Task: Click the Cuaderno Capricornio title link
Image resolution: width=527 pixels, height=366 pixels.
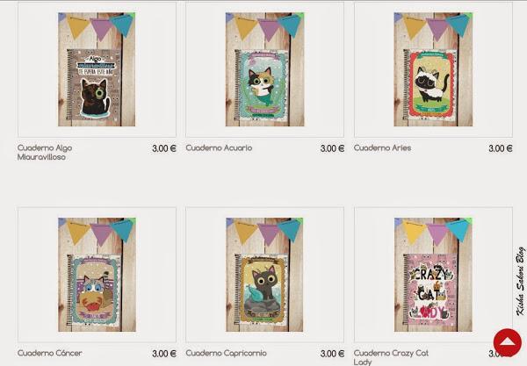Action: (227, 353)
